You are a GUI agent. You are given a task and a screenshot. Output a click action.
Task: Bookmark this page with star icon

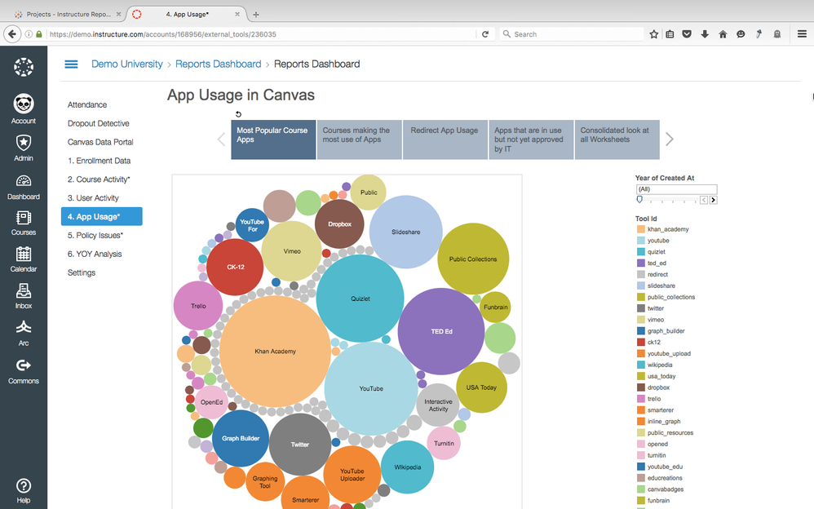click(654, 34)
